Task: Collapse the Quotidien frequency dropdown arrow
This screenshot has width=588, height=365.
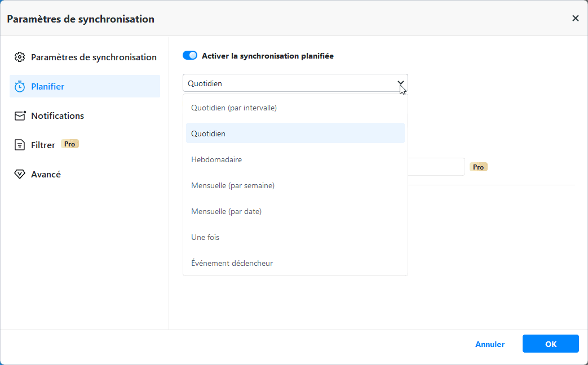Action: coord(400,83)
